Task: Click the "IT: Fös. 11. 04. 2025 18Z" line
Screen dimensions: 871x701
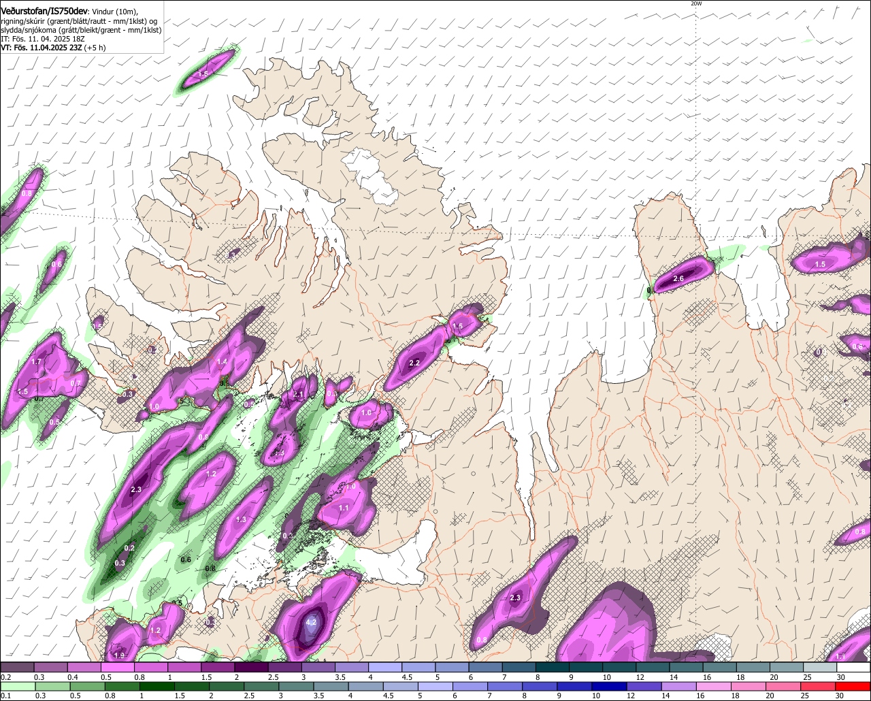Action: [x=42, y=39]
